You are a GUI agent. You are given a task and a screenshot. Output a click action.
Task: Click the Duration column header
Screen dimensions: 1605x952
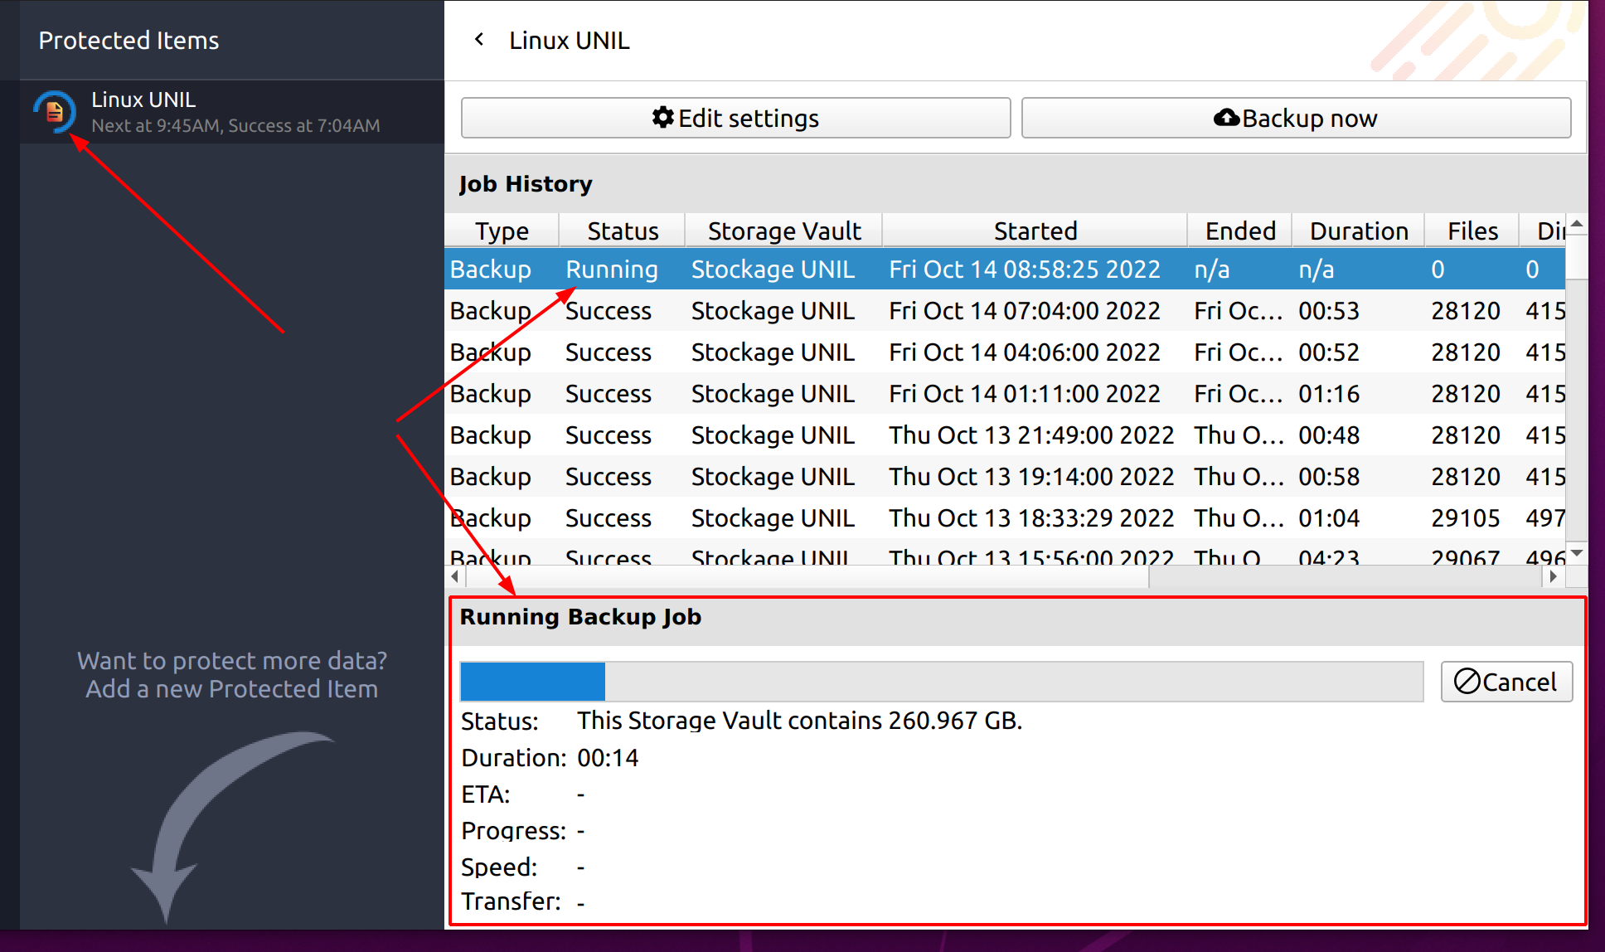[1358, 231]
